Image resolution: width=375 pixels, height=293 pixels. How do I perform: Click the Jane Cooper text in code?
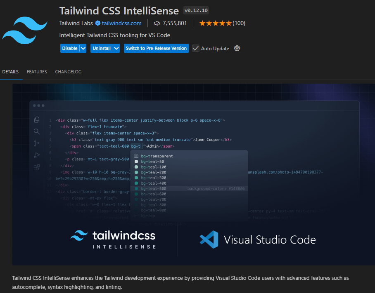click(x=208, y=140)
